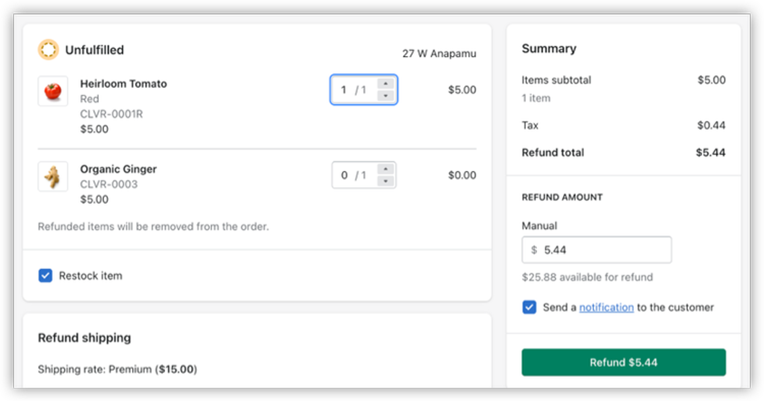
Task: Decrease Organic Ginger refund quantity
Action: pyautogui.click(x=385, y=181)
